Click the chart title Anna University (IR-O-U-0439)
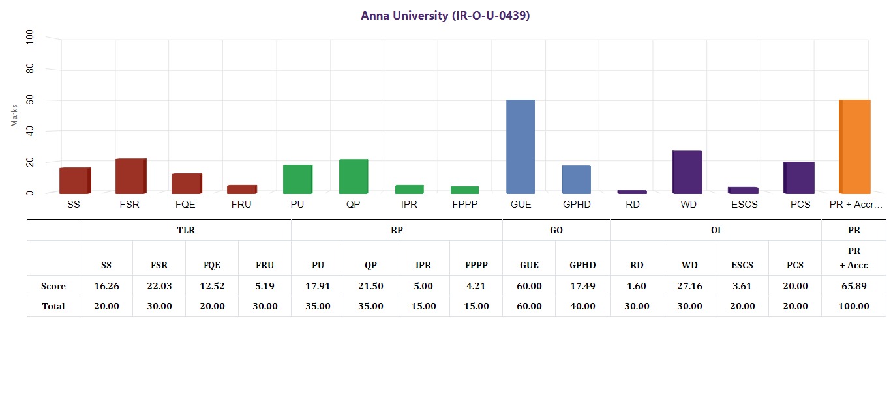The height and width of the screenshot is (396, 891). (x=445, y=16)
